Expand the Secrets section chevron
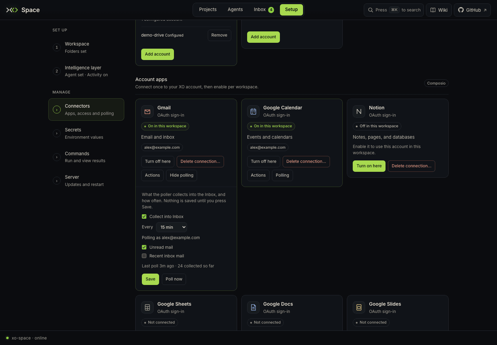This screenshot has height=345, width=497. pos(57,133)
